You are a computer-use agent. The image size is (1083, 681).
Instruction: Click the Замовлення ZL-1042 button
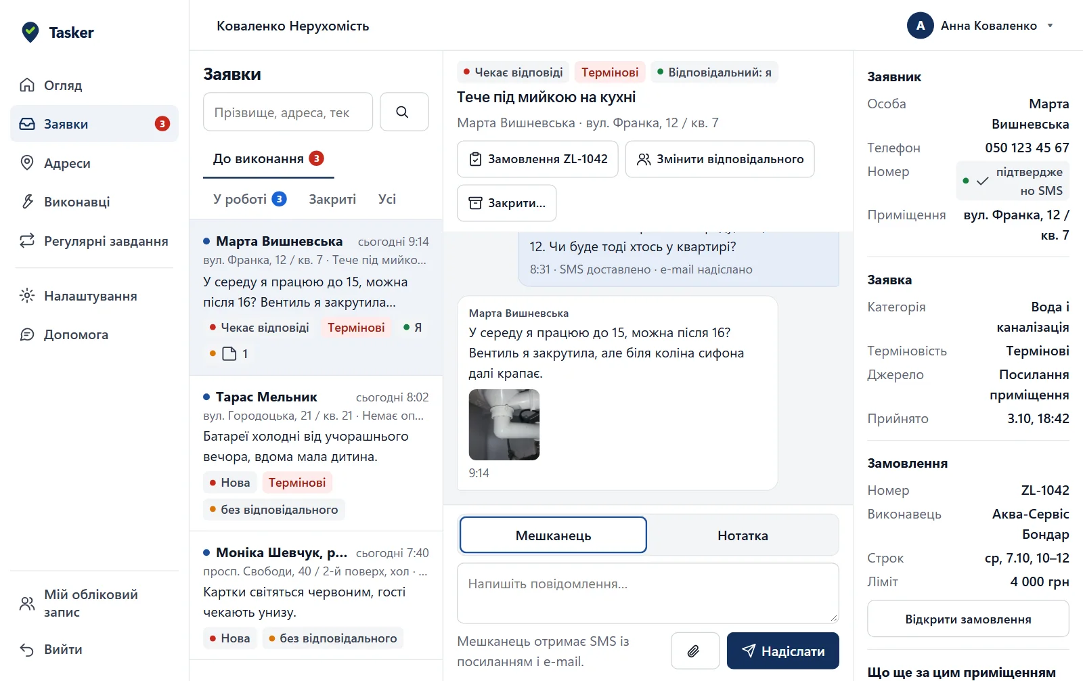[537, 159]
